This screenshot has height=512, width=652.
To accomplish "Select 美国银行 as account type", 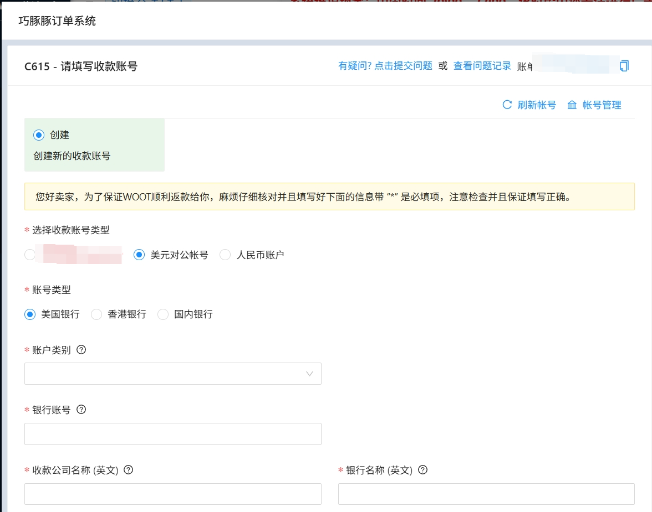I will pos(30,314).
